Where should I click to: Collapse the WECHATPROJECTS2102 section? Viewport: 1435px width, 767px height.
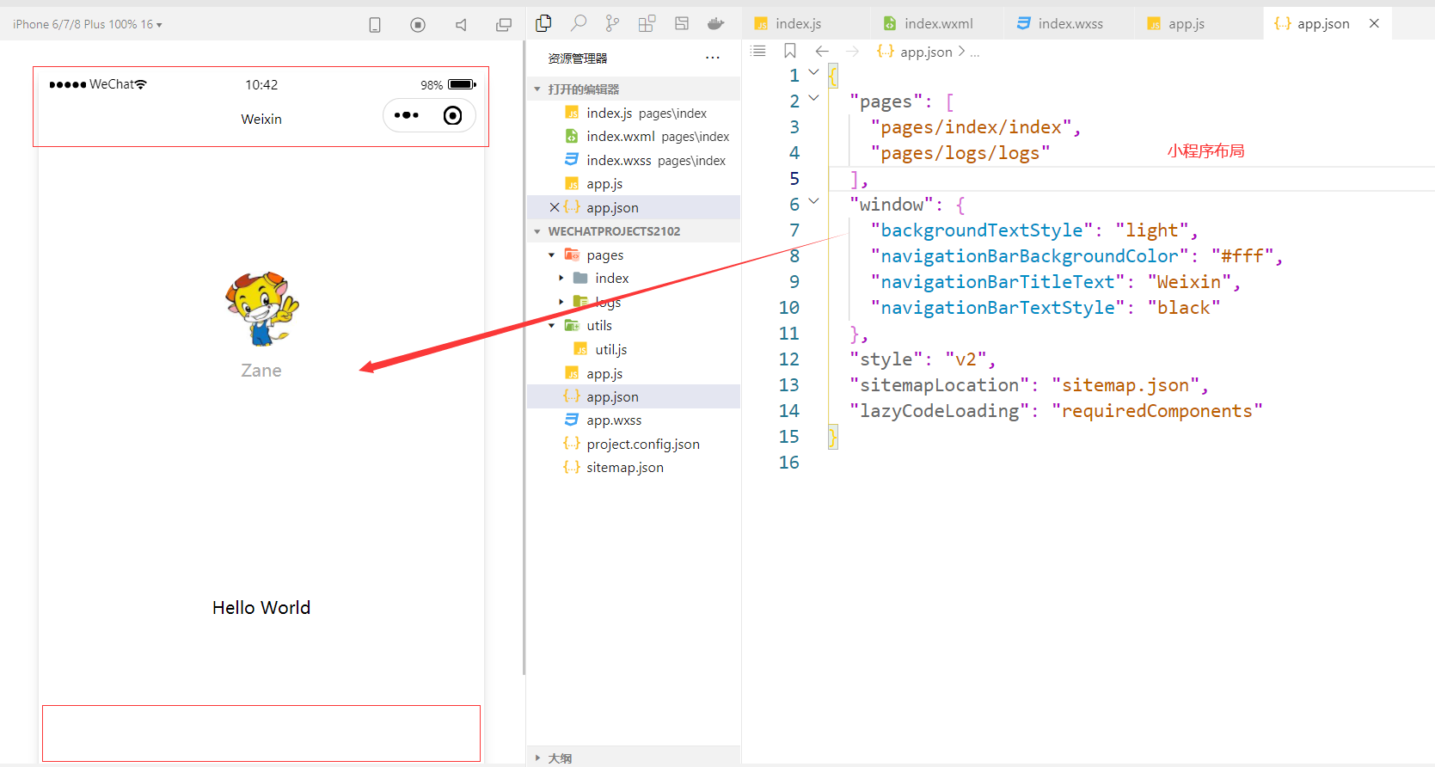(537, 231)
